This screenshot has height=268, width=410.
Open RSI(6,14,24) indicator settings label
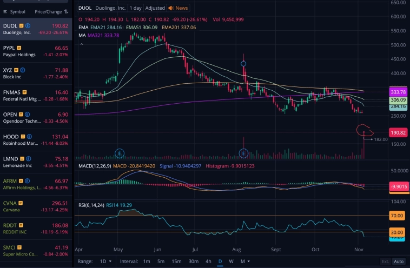pyautogui.click(x=91, y=205)
